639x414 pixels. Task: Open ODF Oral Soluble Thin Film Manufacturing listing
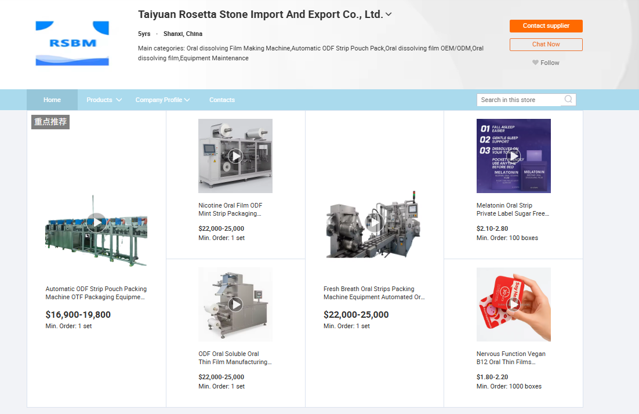pos(235,358)
